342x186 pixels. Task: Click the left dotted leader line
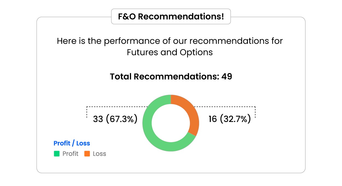pyautogui.click(x=115, y=106)
